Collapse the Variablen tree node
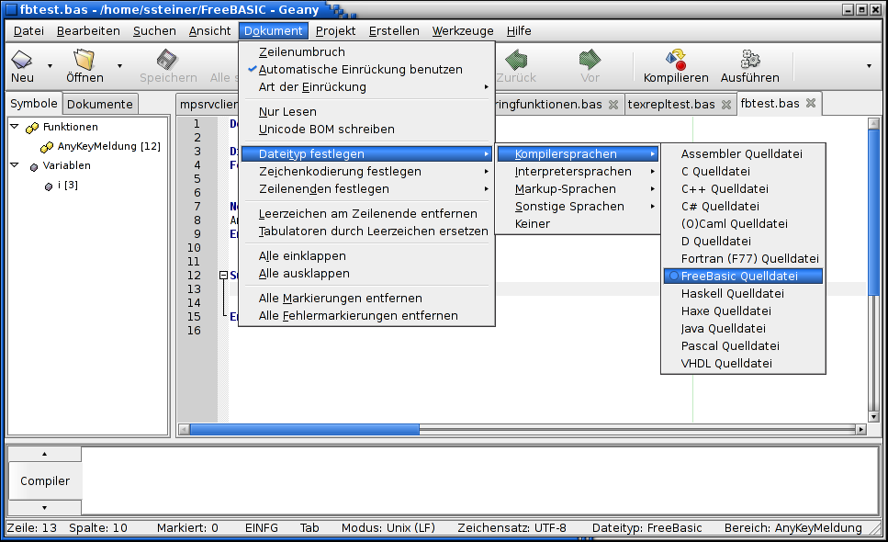Screen dimensions: 888x542 pyautogui.click(x=15, y=165)
